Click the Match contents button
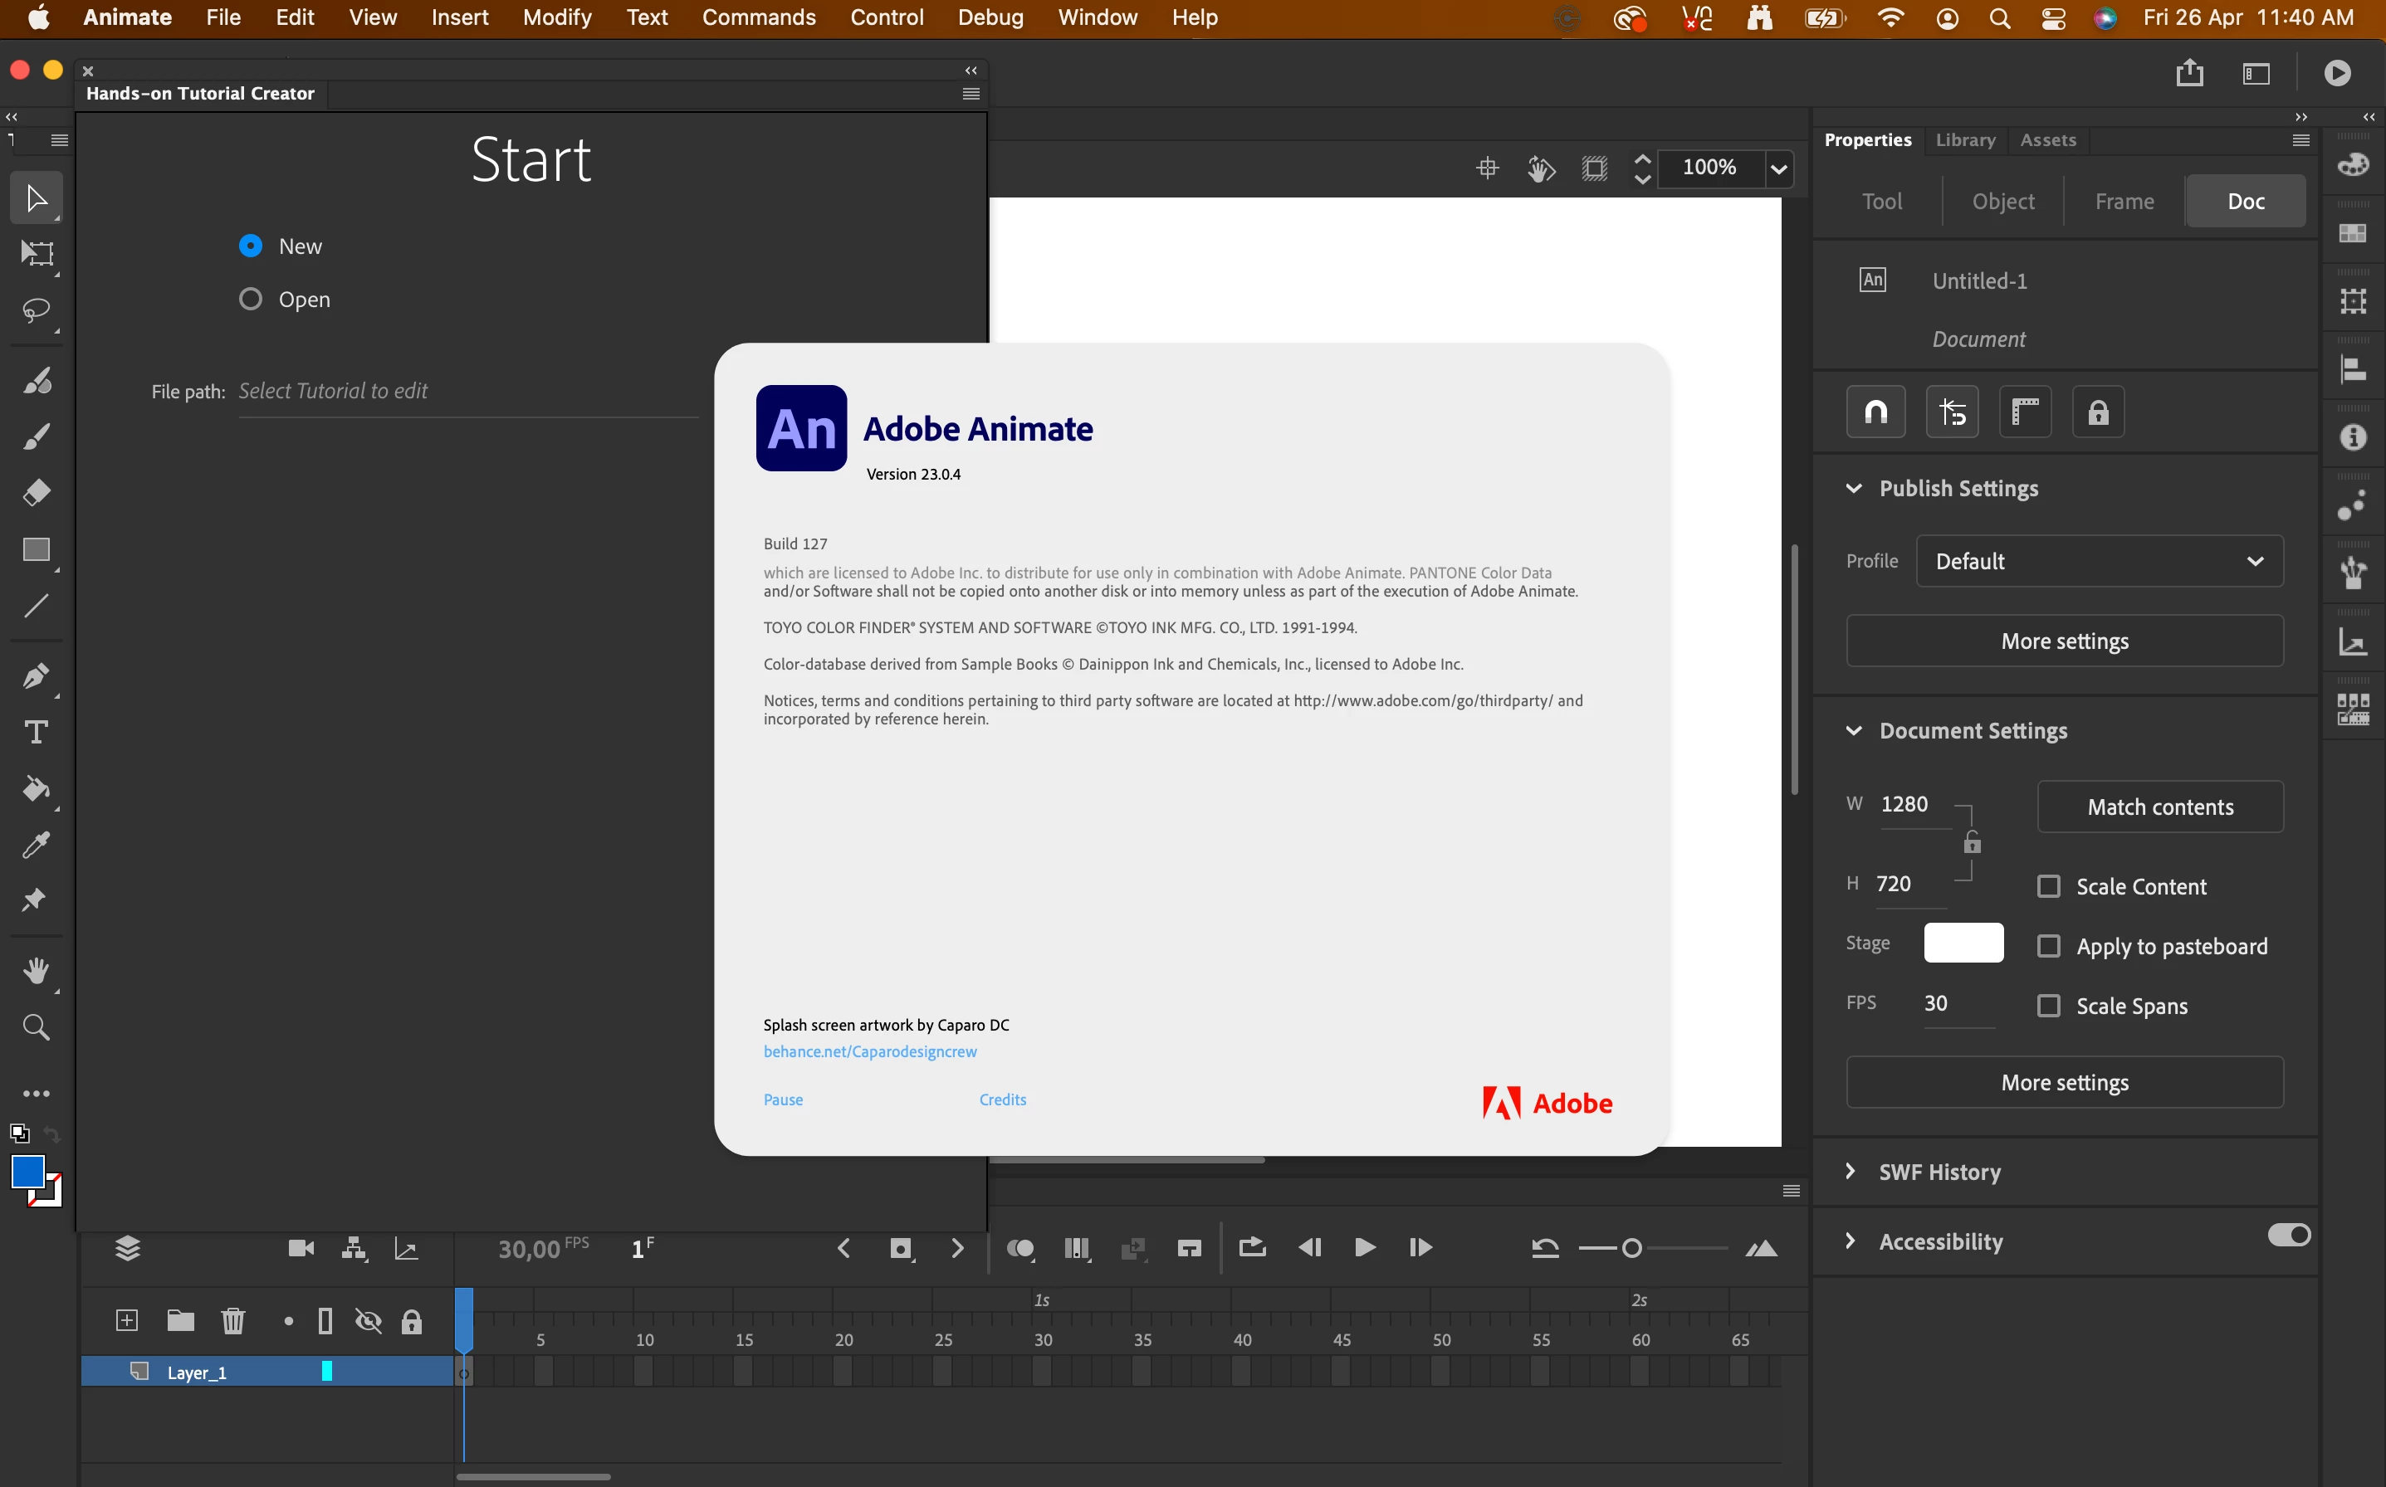Image resolution: width=2386 pixels, height=1487 pixels. point(2159,807)
